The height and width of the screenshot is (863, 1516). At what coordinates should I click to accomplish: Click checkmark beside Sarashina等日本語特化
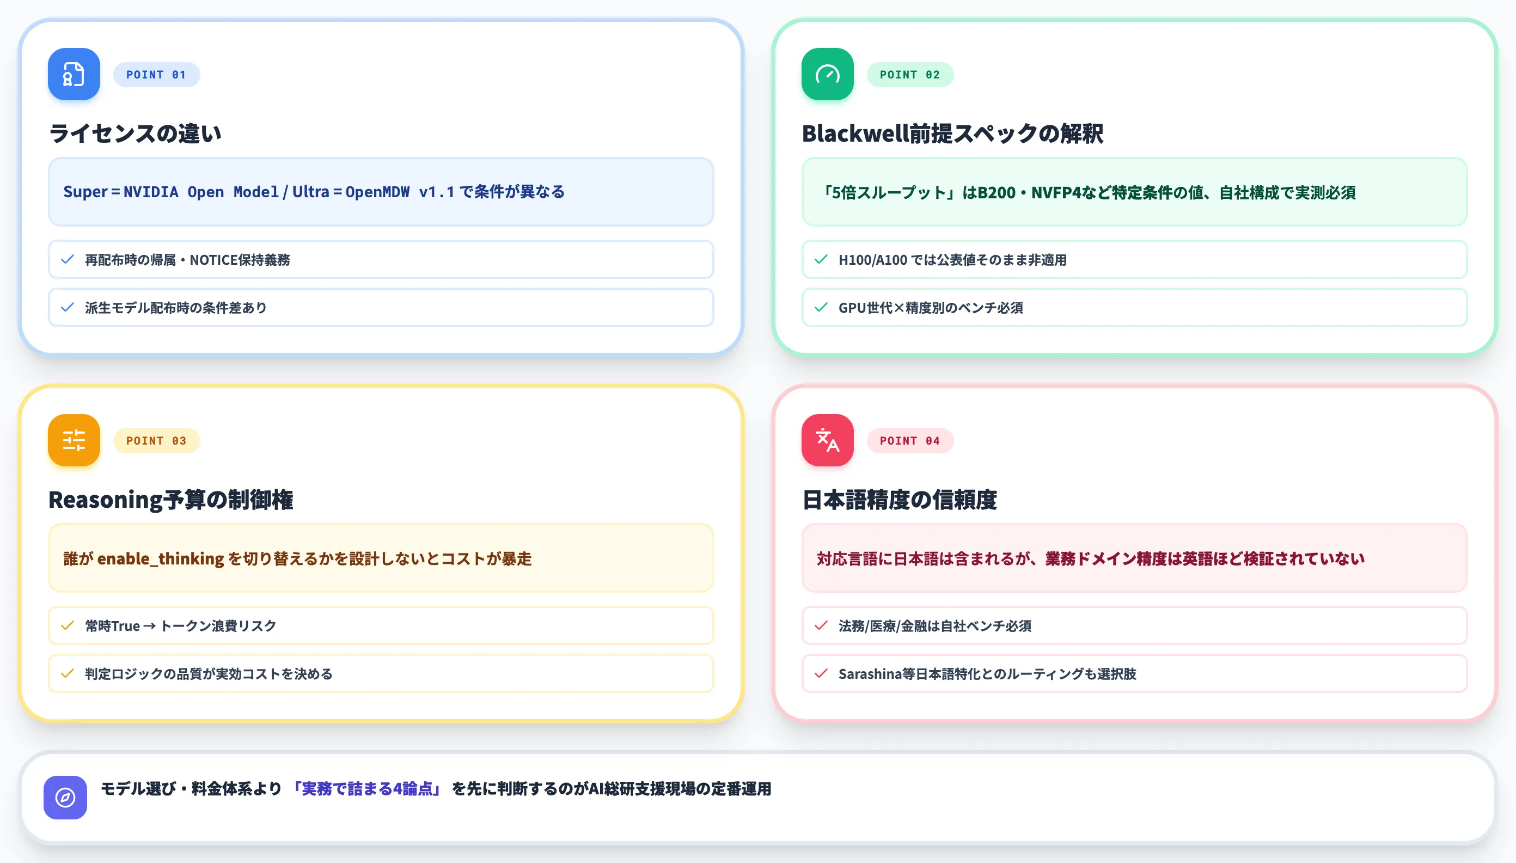click(821, 673)
